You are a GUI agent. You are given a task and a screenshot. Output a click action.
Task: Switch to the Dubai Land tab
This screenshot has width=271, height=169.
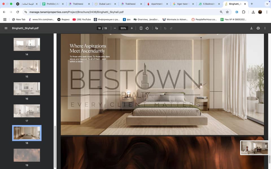[x=105, y=4]
